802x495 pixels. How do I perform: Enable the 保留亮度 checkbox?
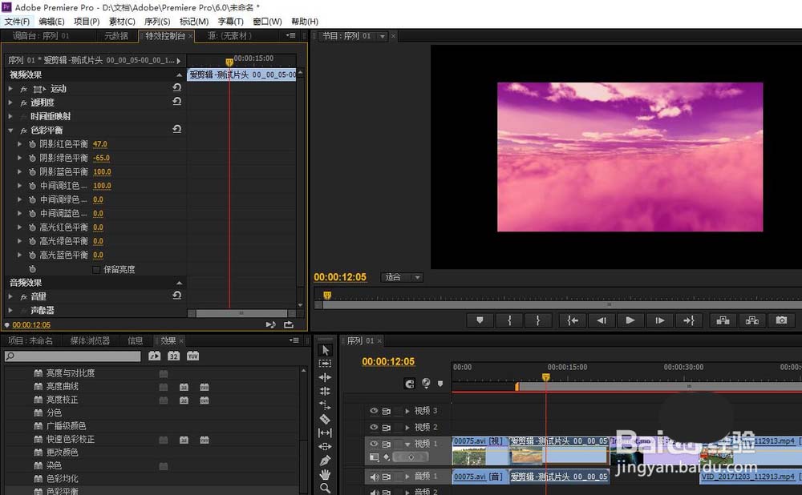click(97, 269)
